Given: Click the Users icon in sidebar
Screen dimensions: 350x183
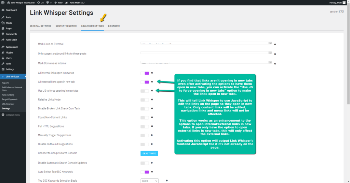Looking at the screenshot, I should click(3, 58).
